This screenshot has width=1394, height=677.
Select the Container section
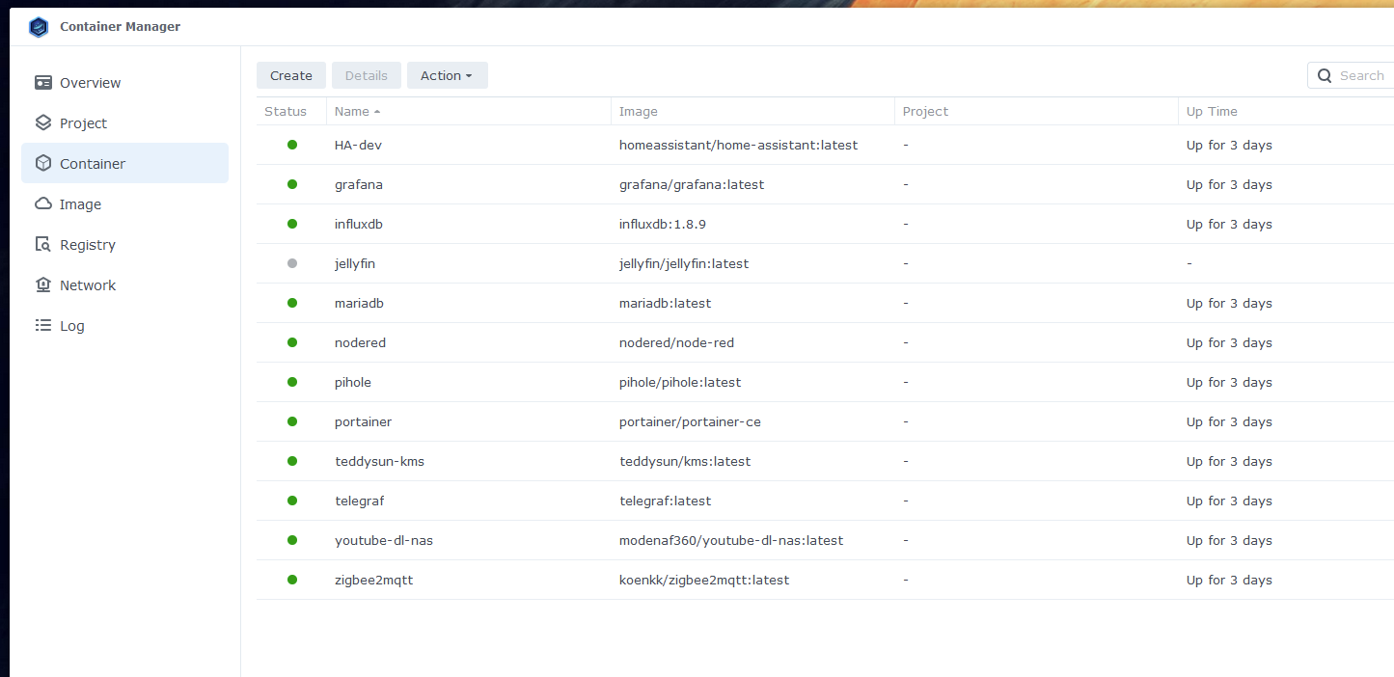[x=125, y=164]
